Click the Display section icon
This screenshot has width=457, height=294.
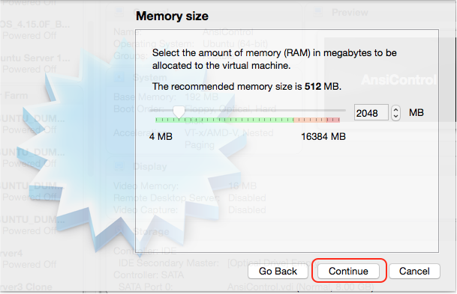(x=119, y=167)
